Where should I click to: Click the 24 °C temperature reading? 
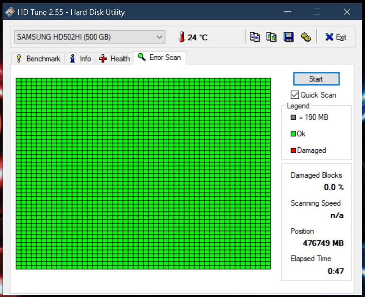197,37
